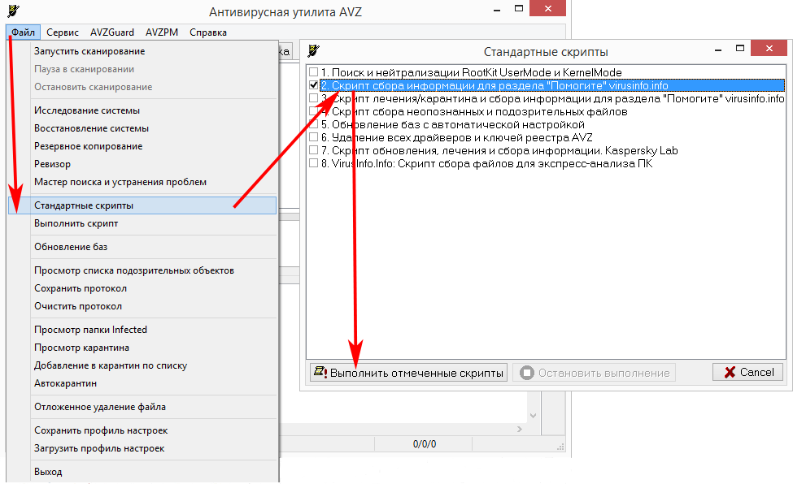This screenshot has width=793, height=484.
Task: Click red X icon on Cancel button
Action: click(x=730, y=373)
